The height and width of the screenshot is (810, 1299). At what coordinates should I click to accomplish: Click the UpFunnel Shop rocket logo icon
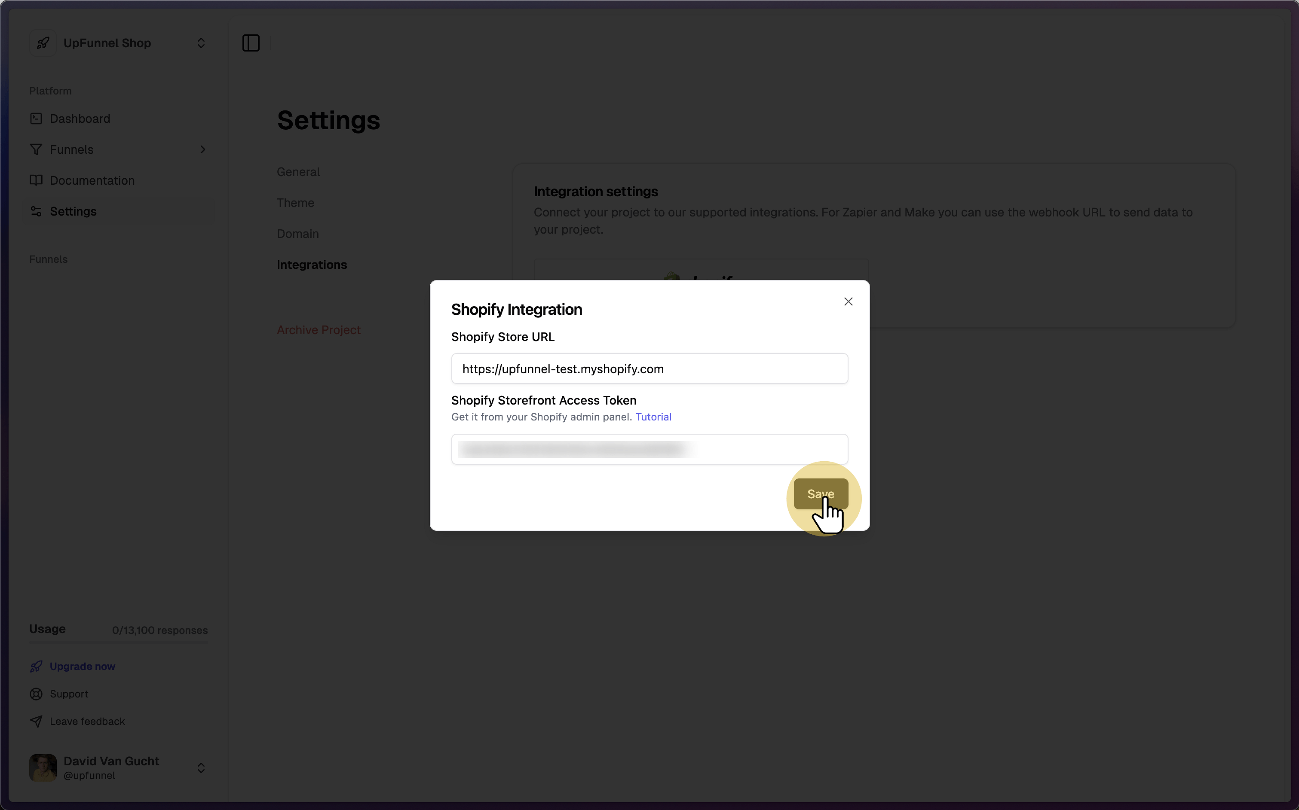click(x=43, y=43)
